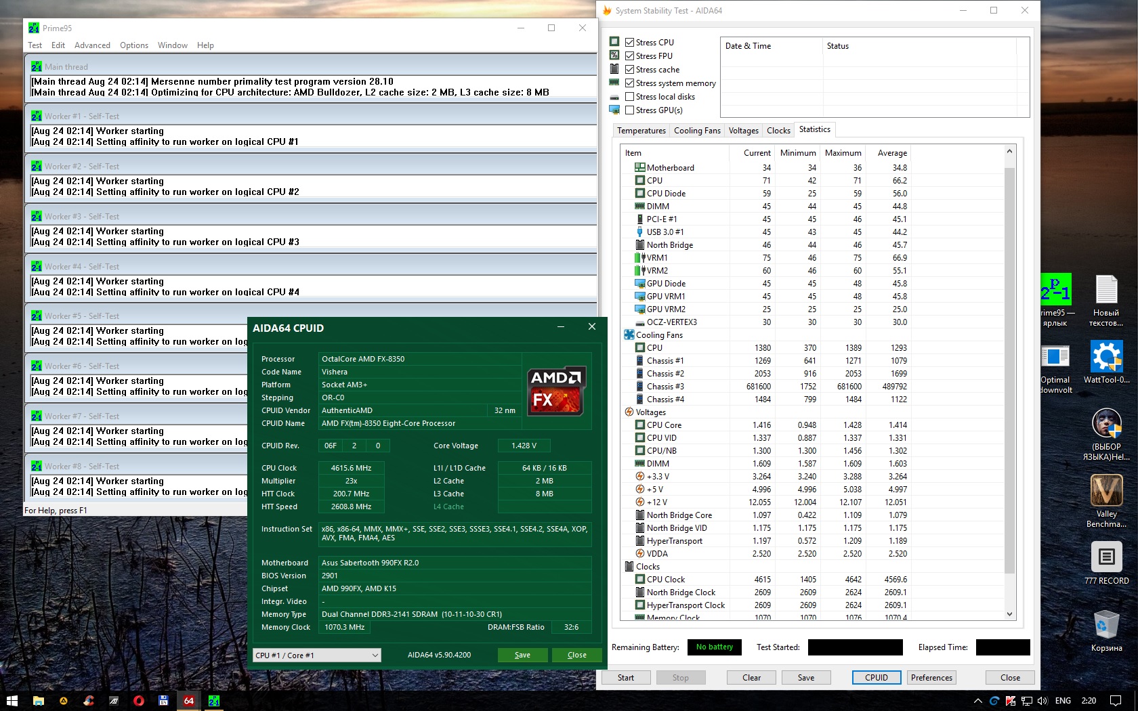Screen dimensions: 1138x711
Task: Toggle the Stress FPU checkbox
Action: tap(630, 56)
